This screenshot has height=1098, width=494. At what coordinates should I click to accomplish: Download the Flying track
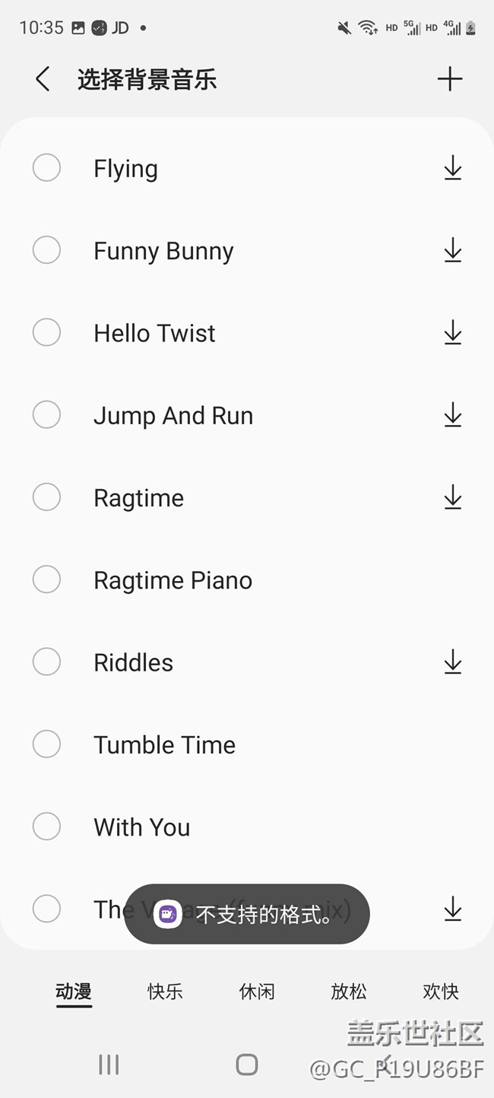453,168
